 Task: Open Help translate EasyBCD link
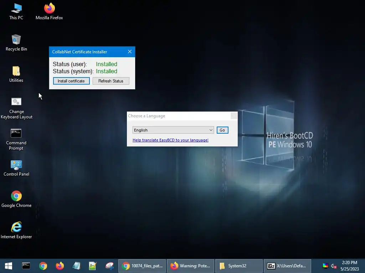pyautogui.click(x=170, y=140)
